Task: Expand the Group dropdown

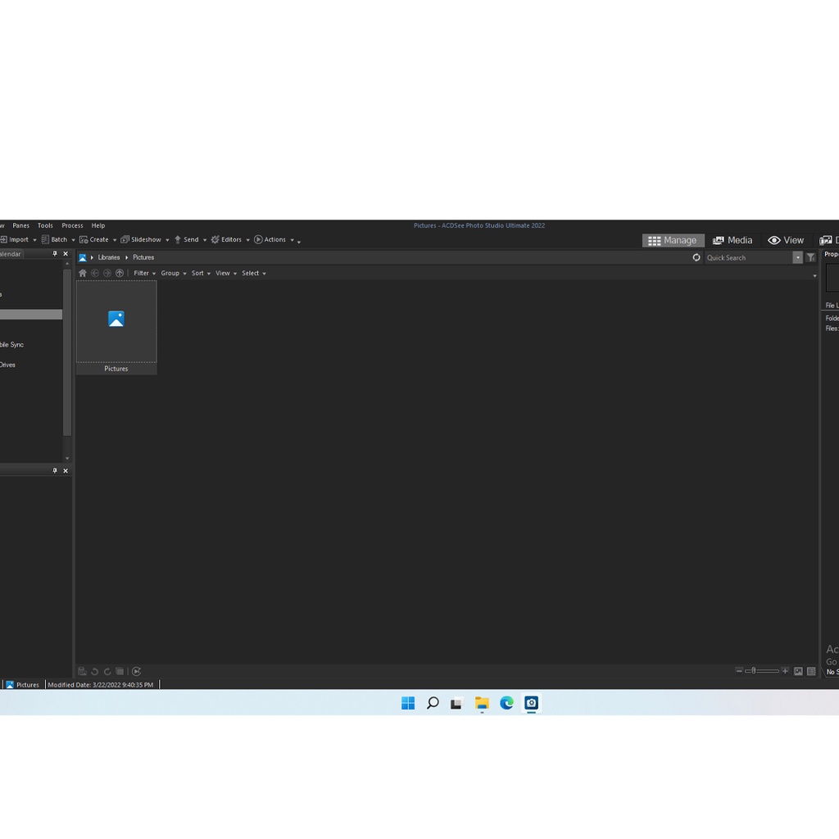Action: [x=171, y=273]
